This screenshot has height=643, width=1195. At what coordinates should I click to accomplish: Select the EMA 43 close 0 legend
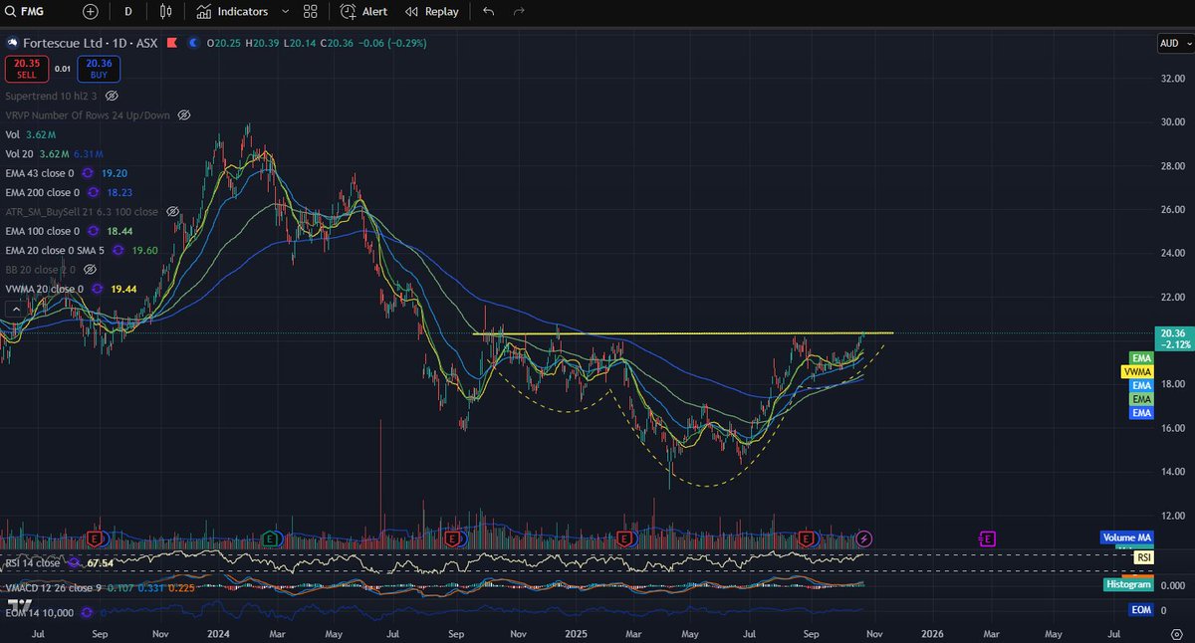[40, 173]
